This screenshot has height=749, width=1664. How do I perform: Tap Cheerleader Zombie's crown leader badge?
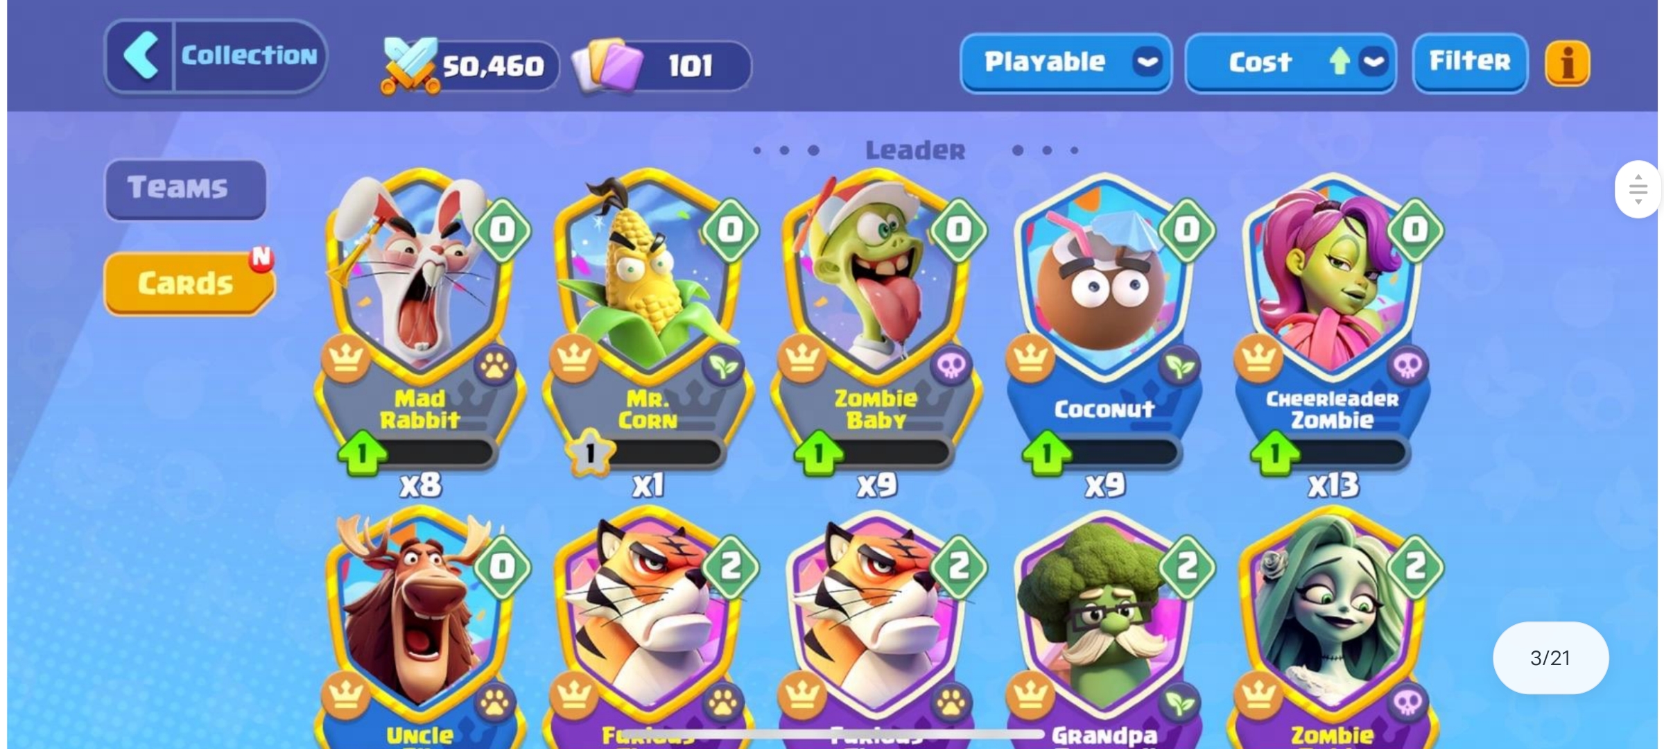pyautogui.click(x=1258, y=358)
